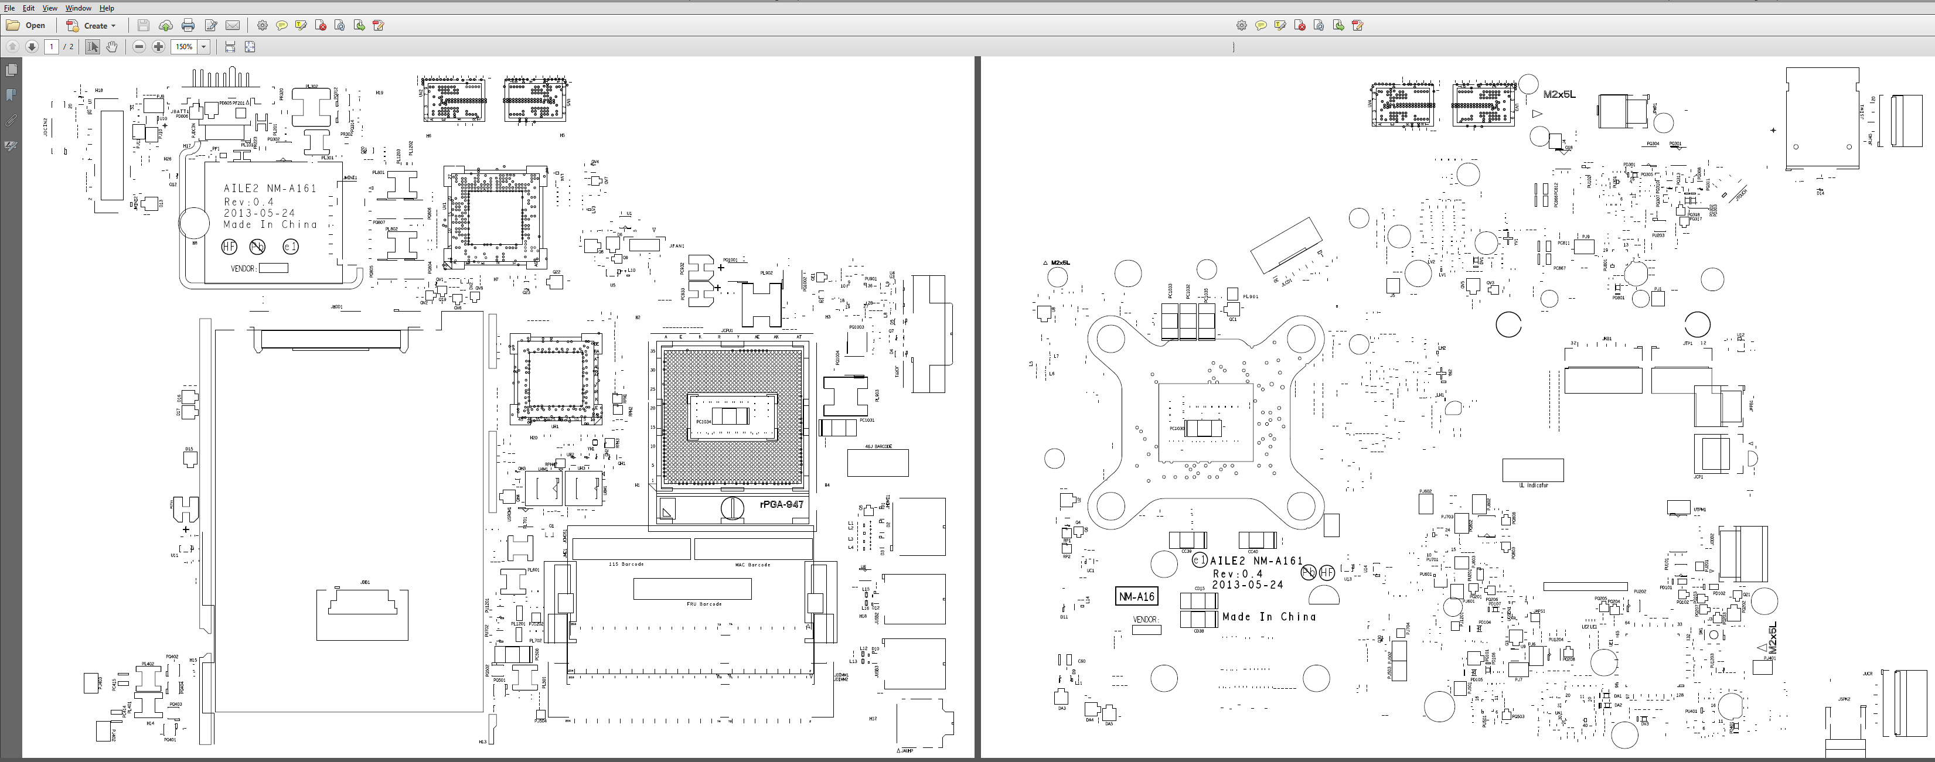Screen dimensions: 1935x762
Task: Open the Attachments paperclip panel
Action: 11,120
